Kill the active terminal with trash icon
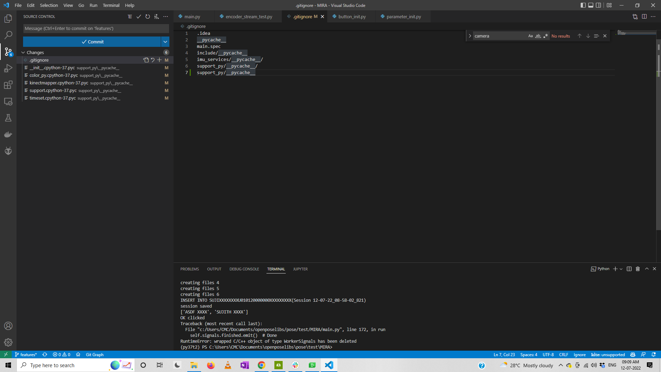The image size is (661, 372). 637,269
